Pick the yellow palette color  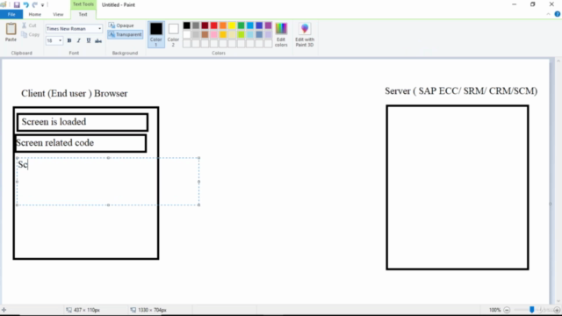tap(232, 25)
